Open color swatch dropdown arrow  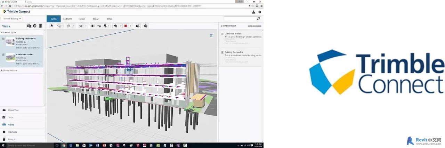click(131, 26)
